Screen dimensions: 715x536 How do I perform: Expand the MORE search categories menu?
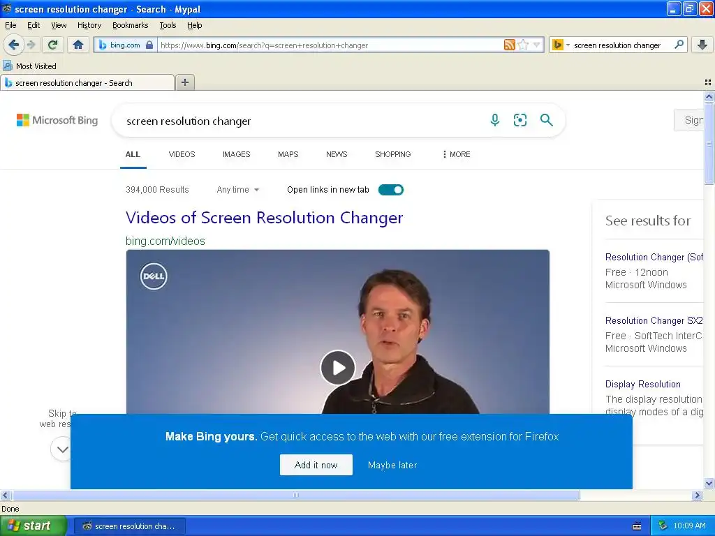point(457,154)
